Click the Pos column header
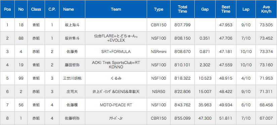The width and height of the screenshot is (277, 125). pyautogui.click(x=7, y=9)
